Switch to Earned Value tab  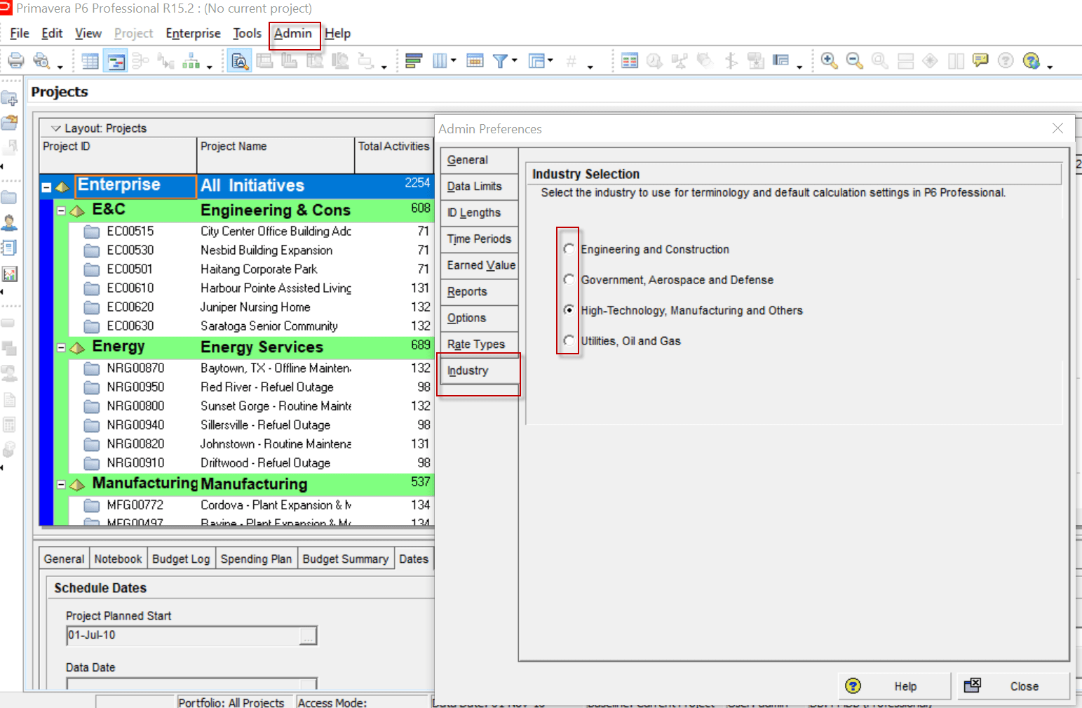(480, 265)
